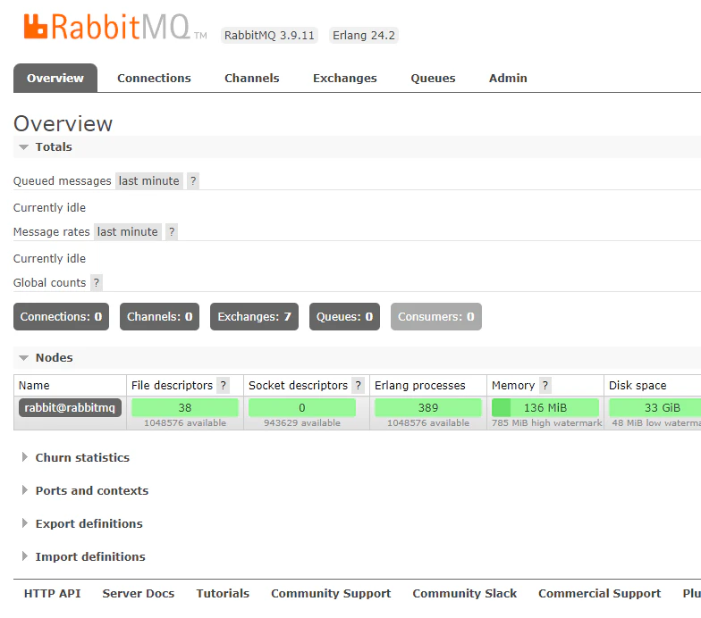Screen dimensions: 701x618
Task: Open HTTP API footer link
Action: [52, 593]
